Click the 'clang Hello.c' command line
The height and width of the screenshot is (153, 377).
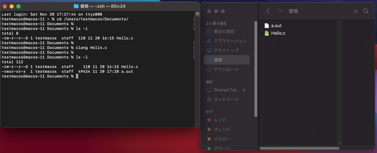coord(54,48)
